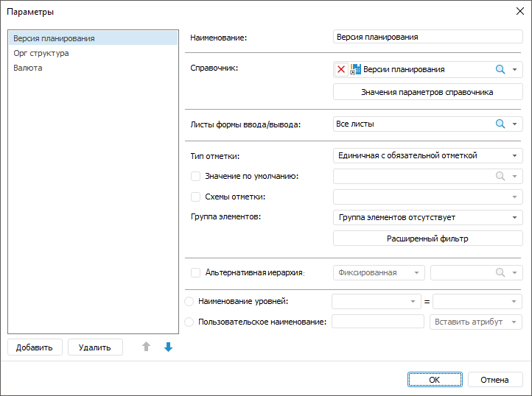The image size is (532, 396).
Task: Enable the Значение по умолчанию checkbox
Action: pyautogui.click(x=196, y=177)
